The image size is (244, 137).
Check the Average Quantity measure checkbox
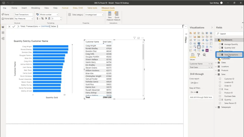(220, 44)
